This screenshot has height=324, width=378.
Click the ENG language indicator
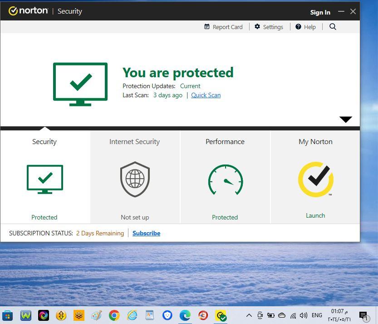click(317, 315)
